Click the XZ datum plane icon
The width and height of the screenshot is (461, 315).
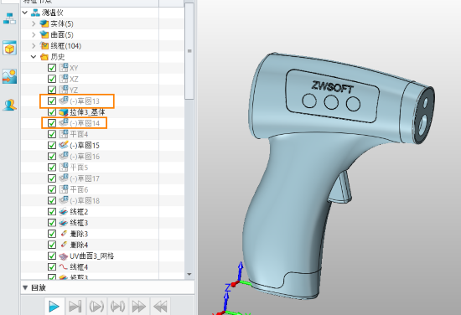tap(64, 79)
